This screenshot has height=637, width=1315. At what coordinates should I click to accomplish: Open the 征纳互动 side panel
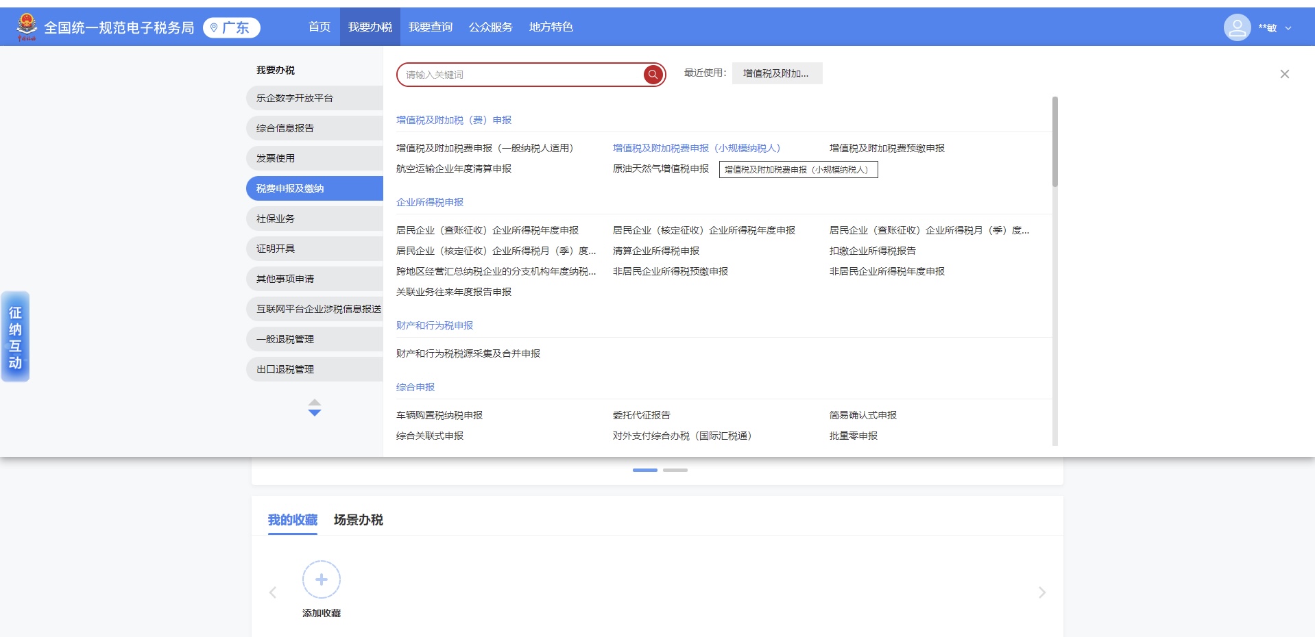[x=15, y=336]
